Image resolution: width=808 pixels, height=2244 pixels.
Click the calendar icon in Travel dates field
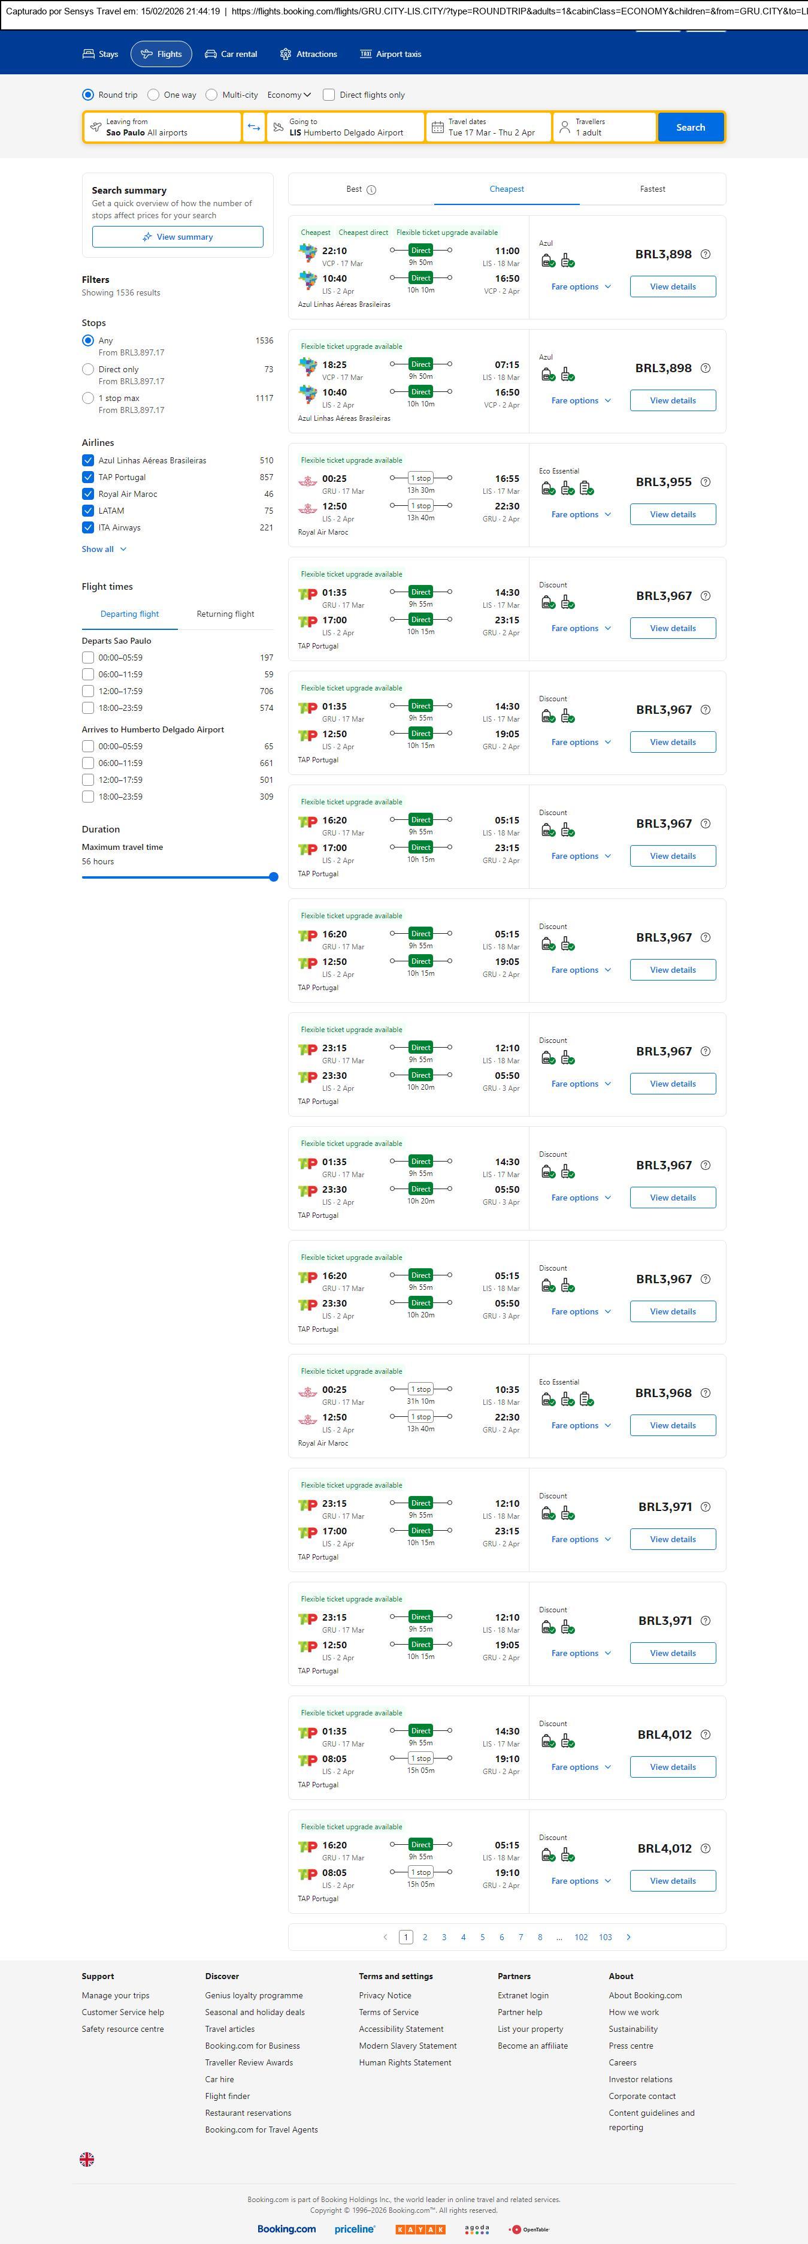(x=438, y=127)
